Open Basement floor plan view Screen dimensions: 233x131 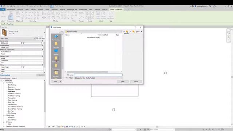pyautogui.click(x=11, y=87)
